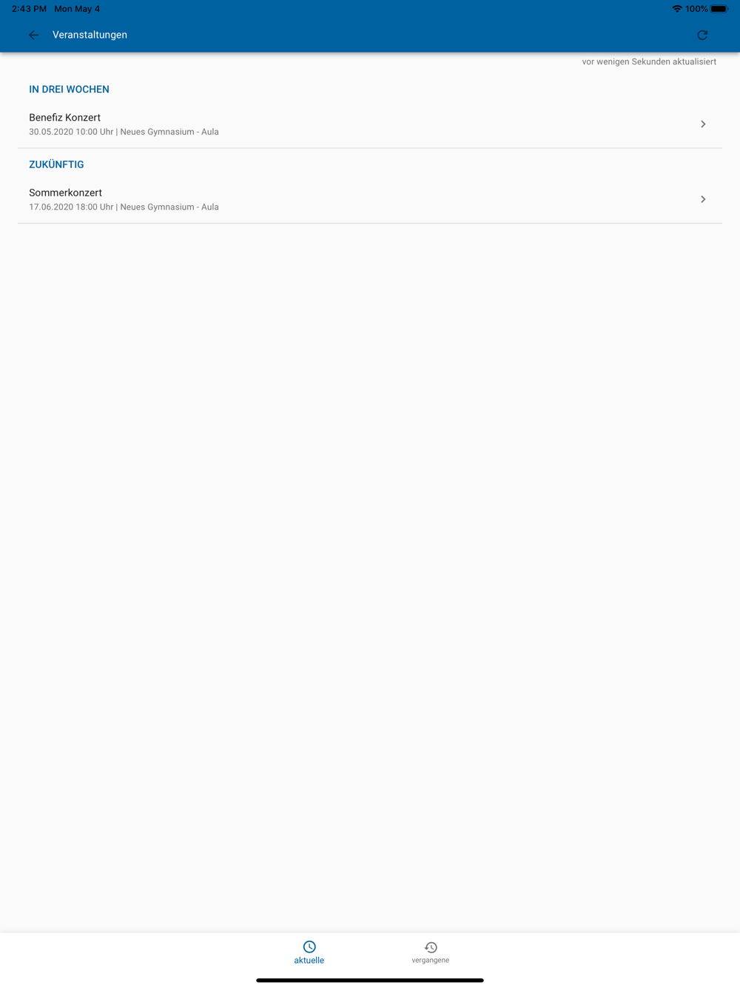The image size is (740, 988).
Task: Switch to the aktuelle tab label
Action: point(309,960)
